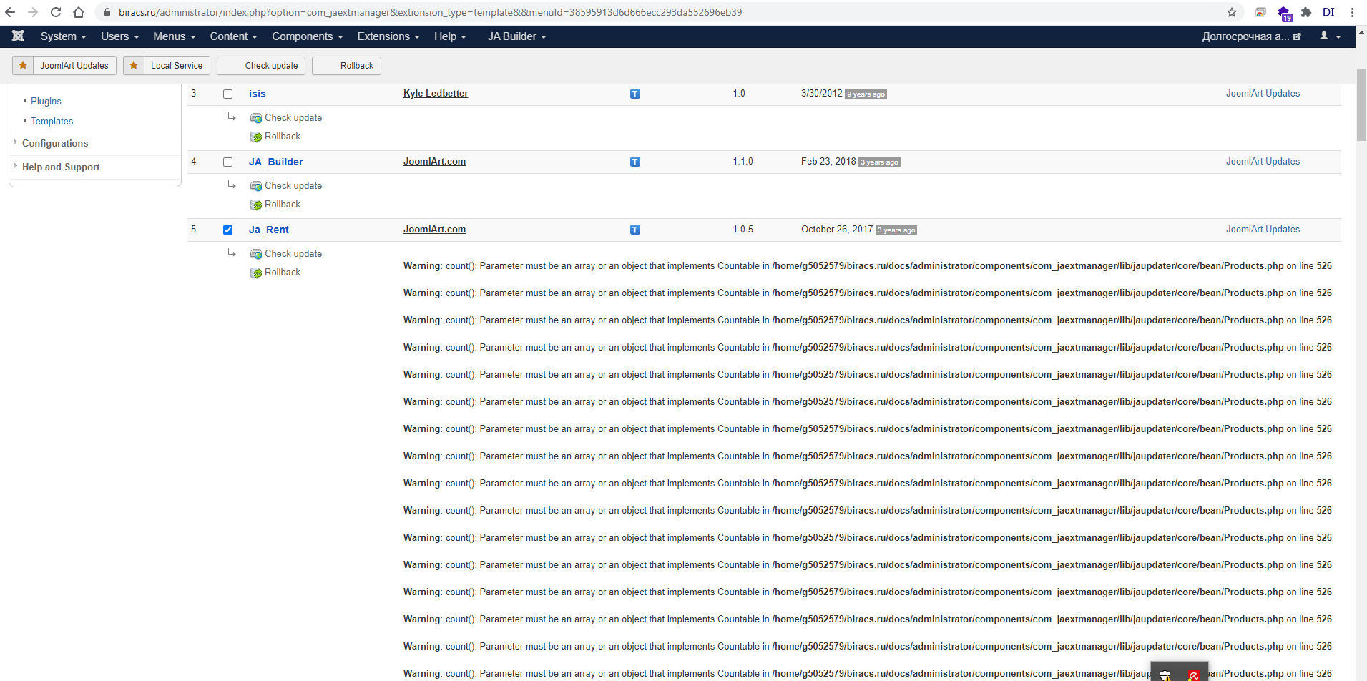Open the site preview link Долгосрочная а...

click(1251, 36)
